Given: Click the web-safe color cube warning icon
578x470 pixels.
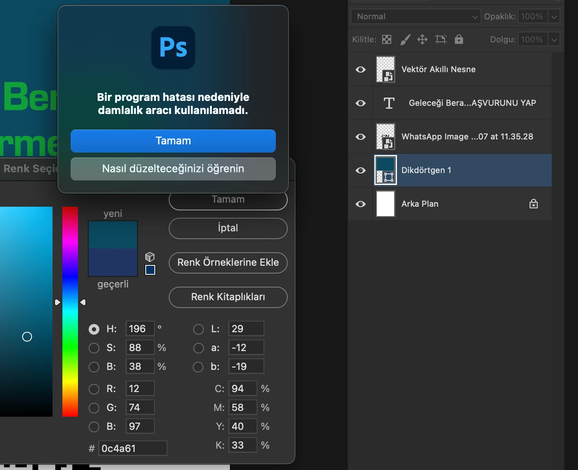Looking at the screenshot, I should (x=150, y=257).
